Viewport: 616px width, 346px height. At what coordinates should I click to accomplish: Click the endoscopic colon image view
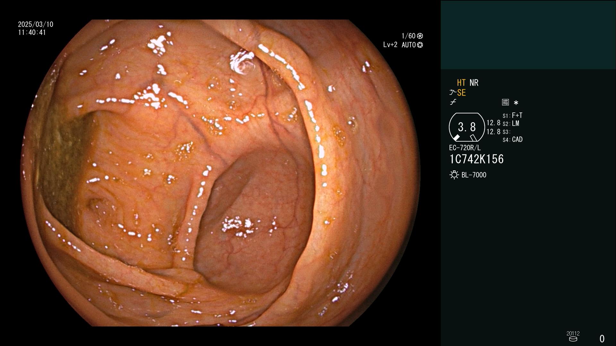tap(221, 173)
